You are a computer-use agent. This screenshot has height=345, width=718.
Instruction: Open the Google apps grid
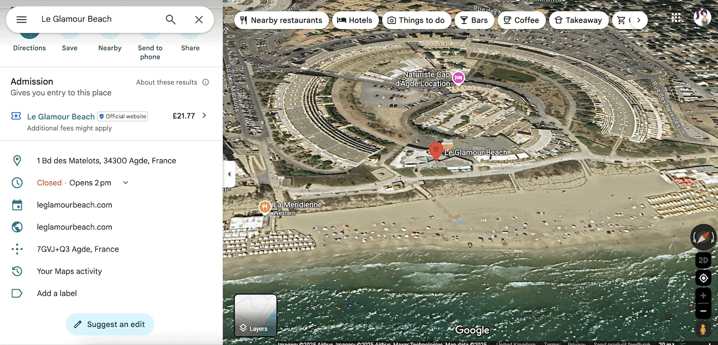[676, 18]
